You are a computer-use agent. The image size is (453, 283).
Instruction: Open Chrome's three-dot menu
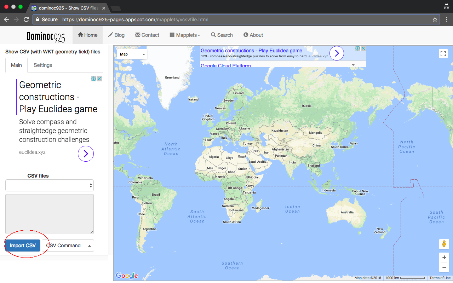pyautogui.click(x=446, y=19)
